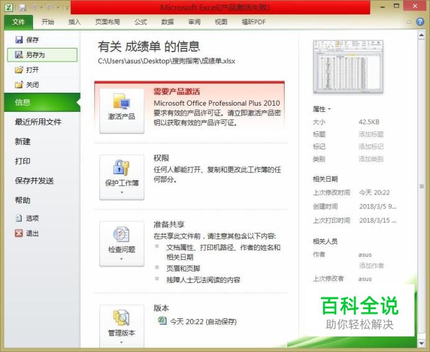The height and width of the screenshot is (352, 430).
Task: Switch to the 开始 Home ribbon tab
Action: coord(48,22)
